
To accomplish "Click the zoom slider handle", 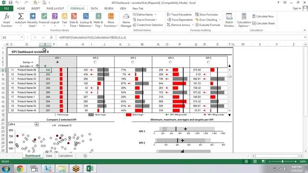I will tap(282, 161).
